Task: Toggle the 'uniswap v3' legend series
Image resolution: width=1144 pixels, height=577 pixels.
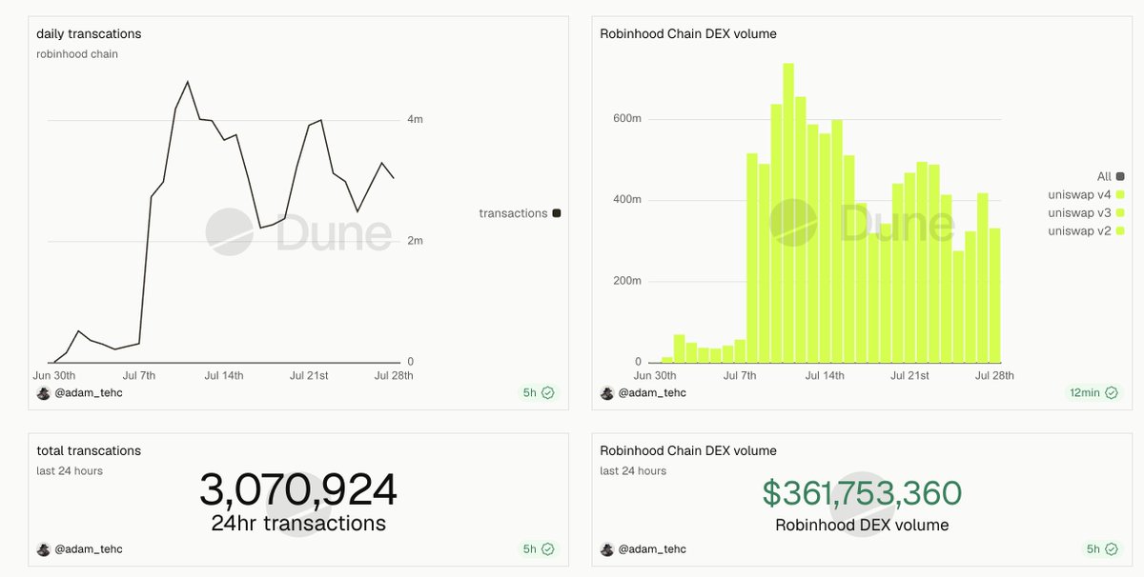Action: pyautogui.click(x=1086, y=212)
